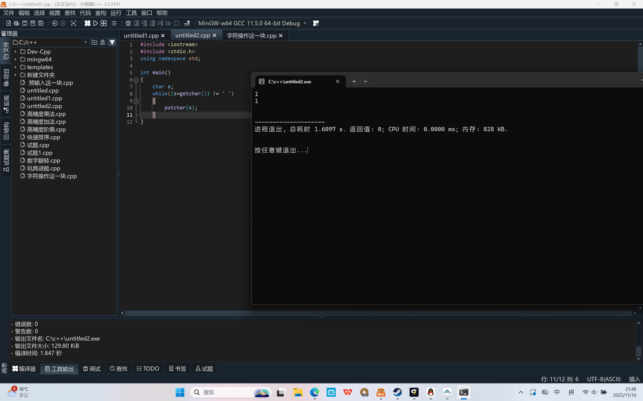Click the Run (play triangle) icon
The width and height of the screenshot is (643, 401).
pyautogui.click(x=95, y=23)
